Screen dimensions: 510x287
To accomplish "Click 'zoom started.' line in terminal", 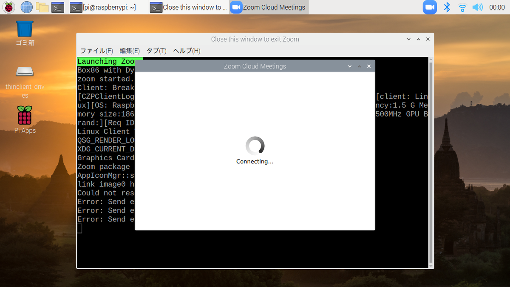I will [x=106, y=79].
